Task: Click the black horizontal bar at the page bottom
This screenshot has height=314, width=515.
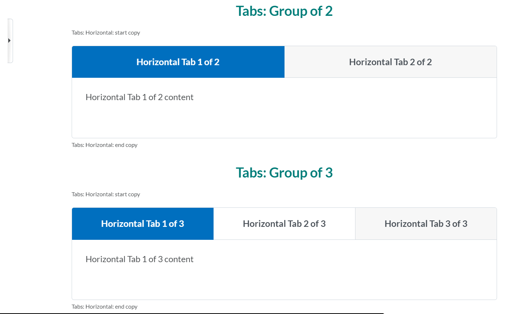Action: point(191,313)
